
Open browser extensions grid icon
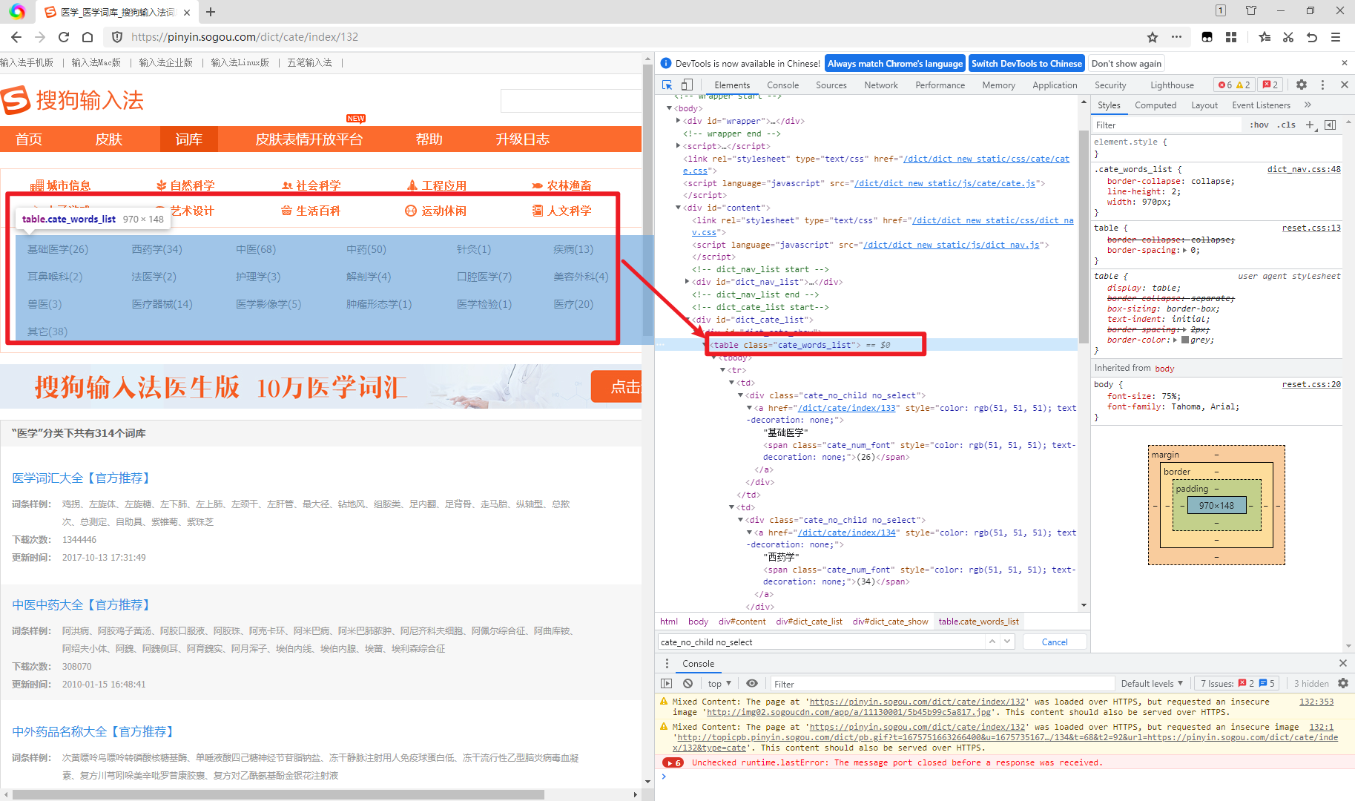coord(1231,37)
